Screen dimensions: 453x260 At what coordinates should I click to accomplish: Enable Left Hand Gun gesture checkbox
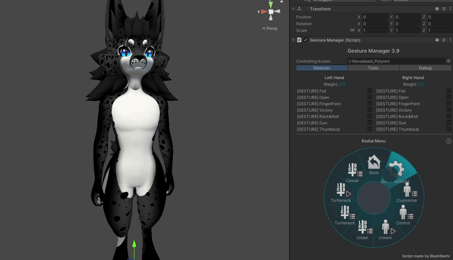point(370,123)
